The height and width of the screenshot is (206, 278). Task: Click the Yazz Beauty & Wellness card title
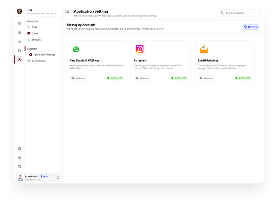click(x=84, y=60)
